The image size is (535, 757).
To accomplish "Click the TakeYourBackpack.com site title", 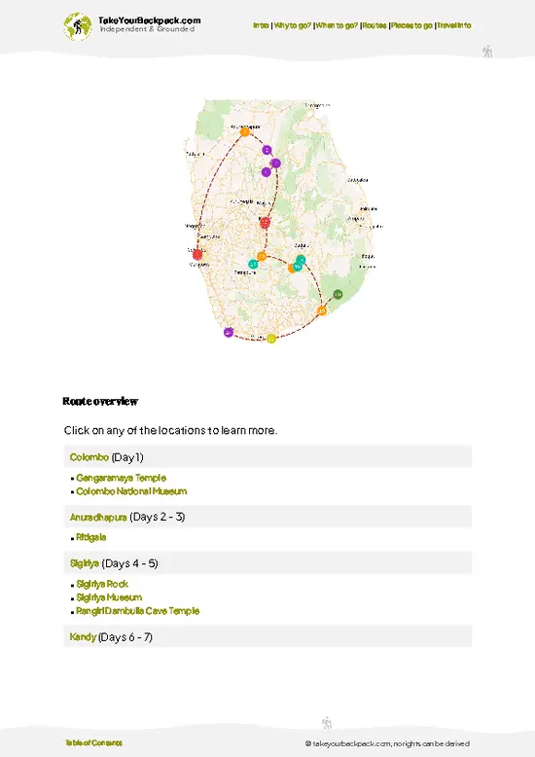I will click(149, 20).
